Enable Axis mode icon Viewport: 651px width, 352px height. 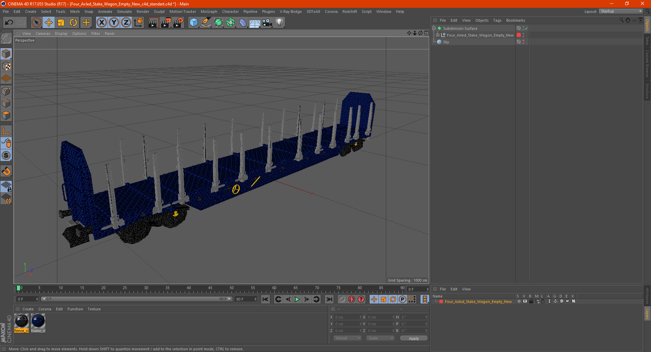click(x=6, y=131)
